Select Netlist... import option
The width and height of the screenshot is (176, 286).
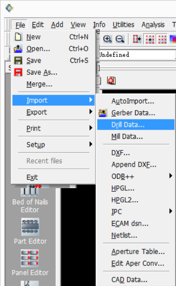136,235
